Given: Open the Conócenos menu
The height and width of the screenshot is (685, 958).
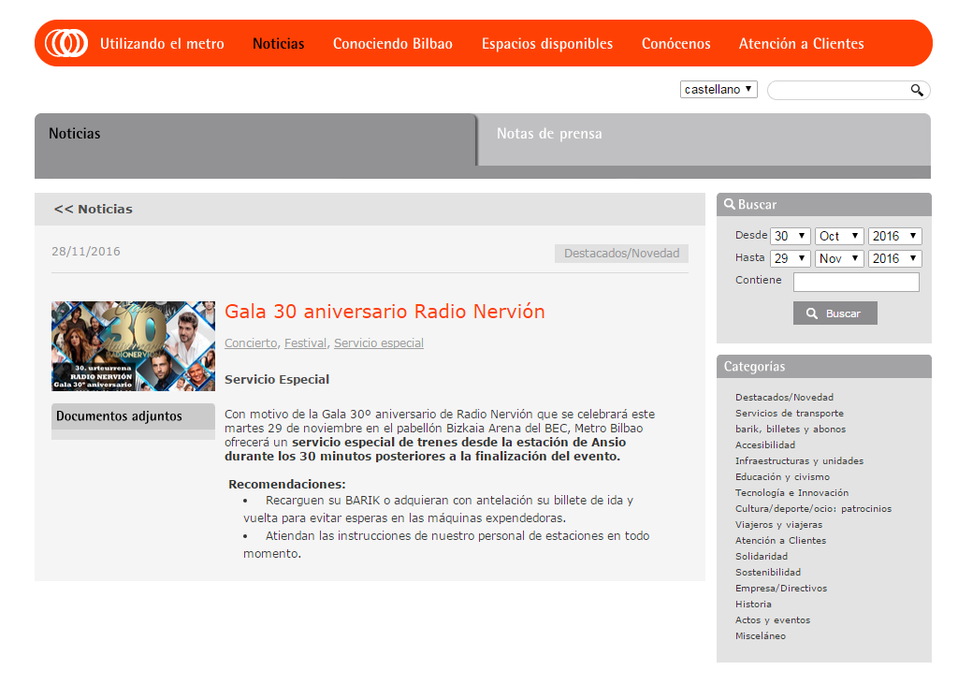Looking at the screenshot, I should (675, 43).
